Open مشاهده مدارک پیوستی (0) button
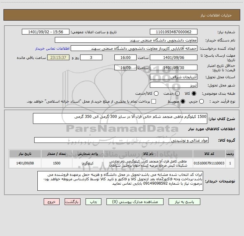 click(x=135, y=202)
